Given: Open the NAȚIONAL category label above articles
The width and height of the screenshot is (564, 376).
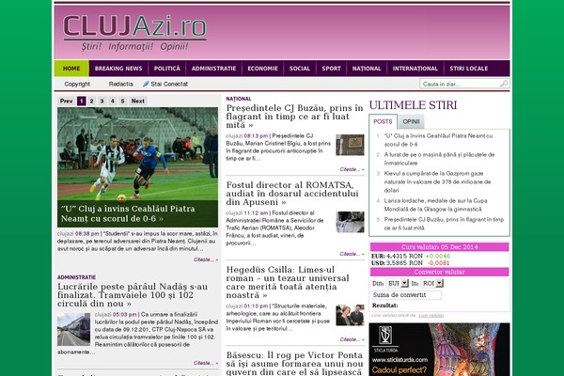Looking at the screenshot, I should click(239, 99).
